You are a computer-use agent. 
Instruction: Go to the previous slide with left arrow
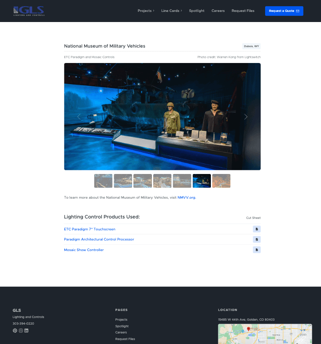[x=79, y=117]
